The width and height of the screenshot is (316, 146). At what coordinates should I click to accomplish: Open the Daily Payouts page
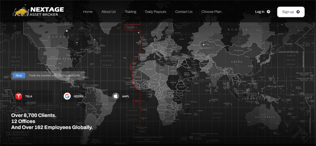(156, 12)
